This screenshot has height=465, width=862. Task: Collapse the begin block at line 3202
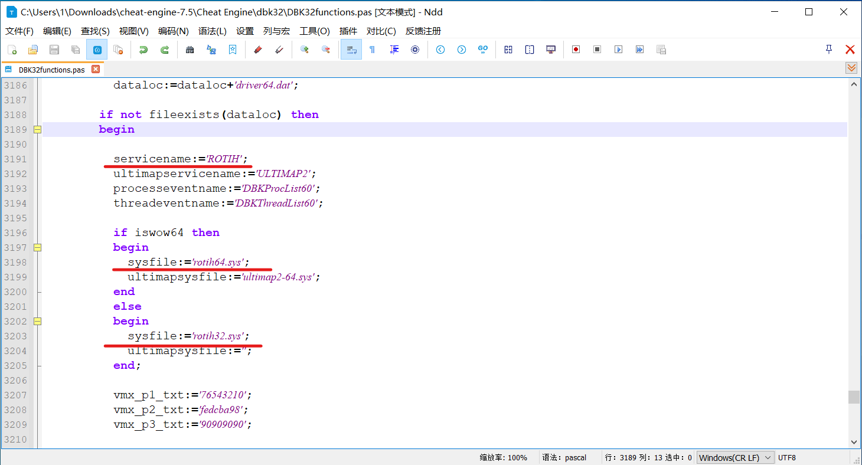click(37, 321)
